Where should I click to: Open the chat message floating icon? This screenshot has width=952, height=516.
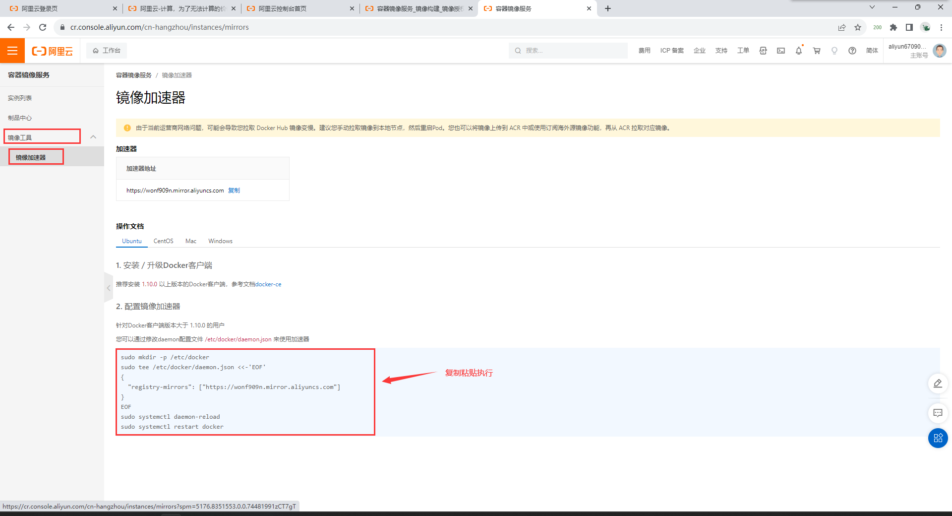point(938,413)
